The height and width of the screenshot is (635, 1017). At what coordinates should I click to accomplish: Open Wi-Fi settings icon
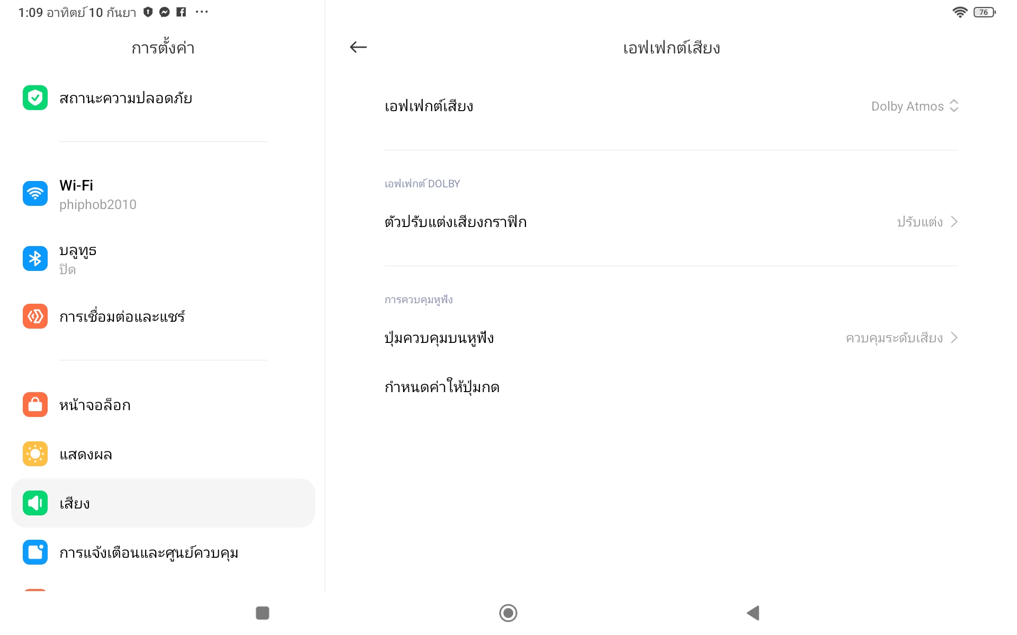pos(35,194)
